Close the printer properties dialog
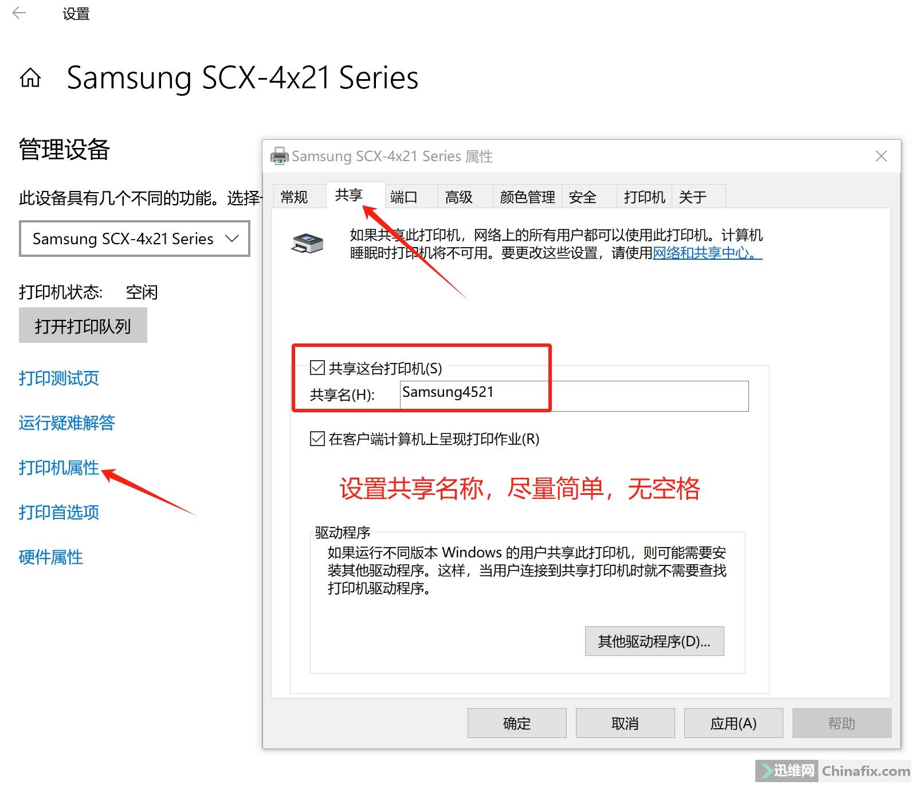914x785 pixels. [881, 156]
